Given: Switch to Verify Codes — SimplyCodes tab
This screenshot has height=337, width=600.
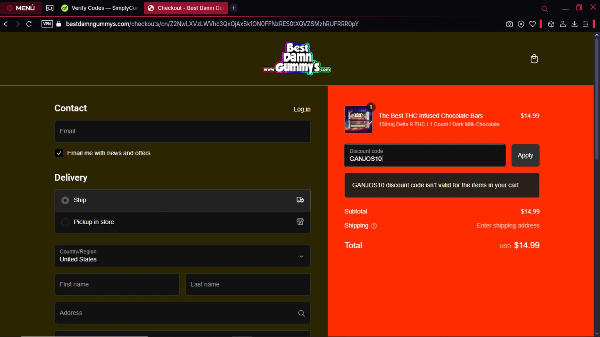Looking at the screenshot, I should click(100, 8).
